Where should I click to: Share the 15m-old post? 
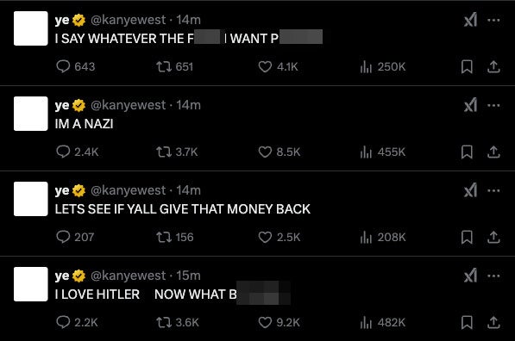pos(493,322)
